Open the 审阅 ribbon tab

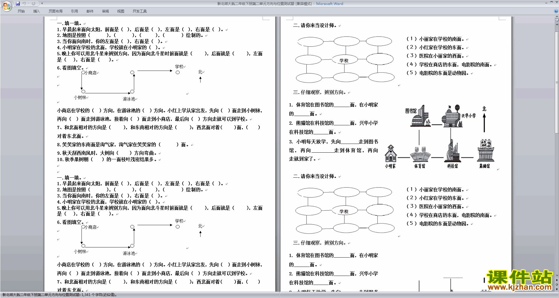point(105,11)
